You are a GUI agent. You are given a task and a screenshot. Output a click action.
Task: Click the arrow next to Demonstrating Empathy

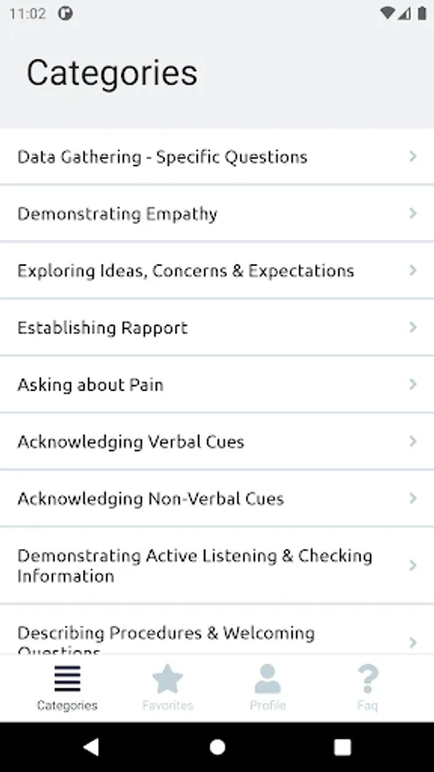413,214
